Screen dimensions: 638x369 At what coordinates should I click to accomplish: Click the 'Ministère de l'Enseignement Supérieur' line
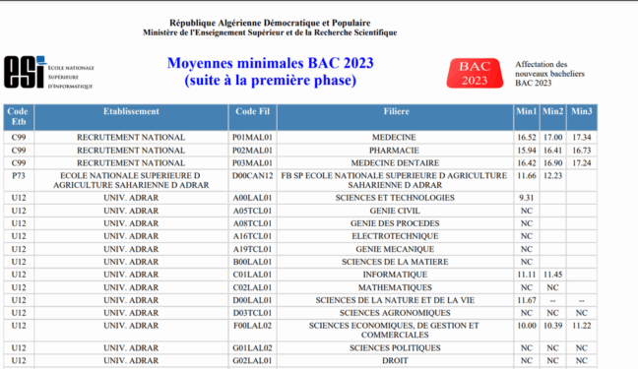pos(270,32)
